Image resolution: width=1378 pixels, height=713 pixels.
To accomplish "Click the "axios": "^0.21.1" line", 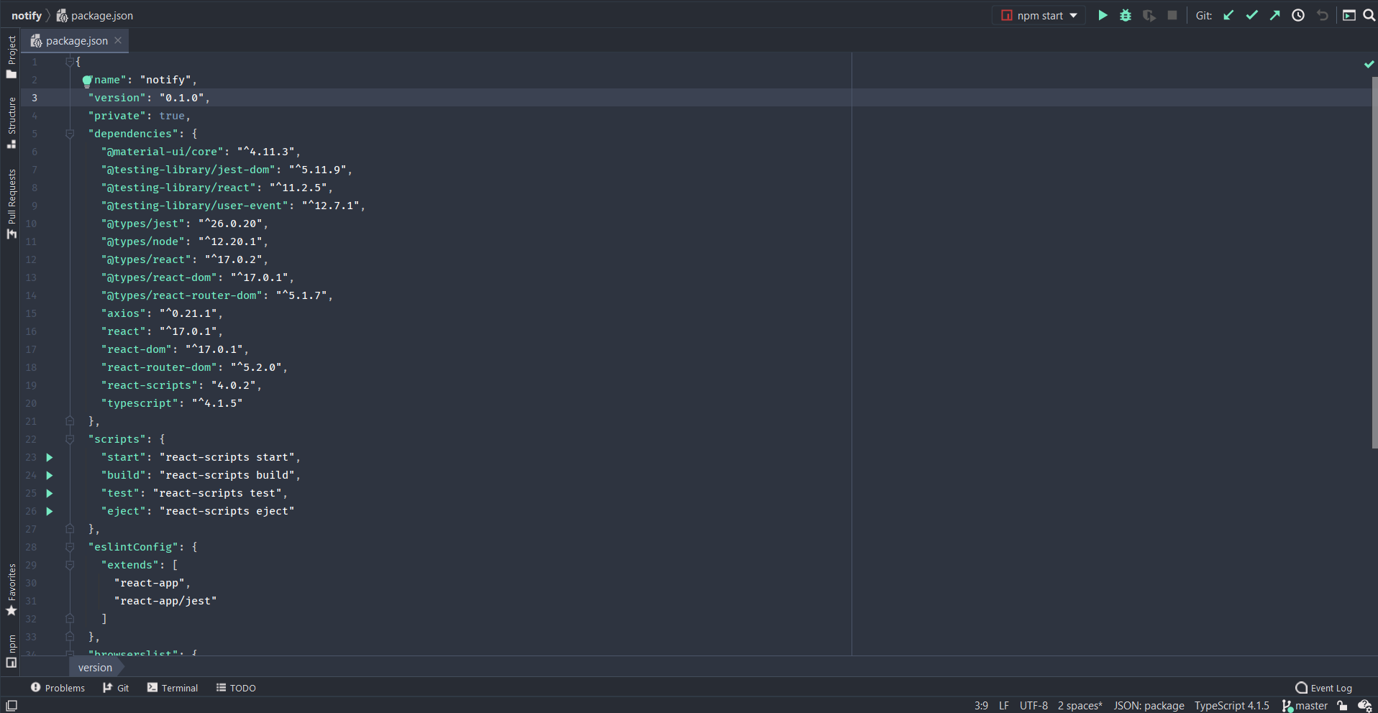I will point(162,313).
